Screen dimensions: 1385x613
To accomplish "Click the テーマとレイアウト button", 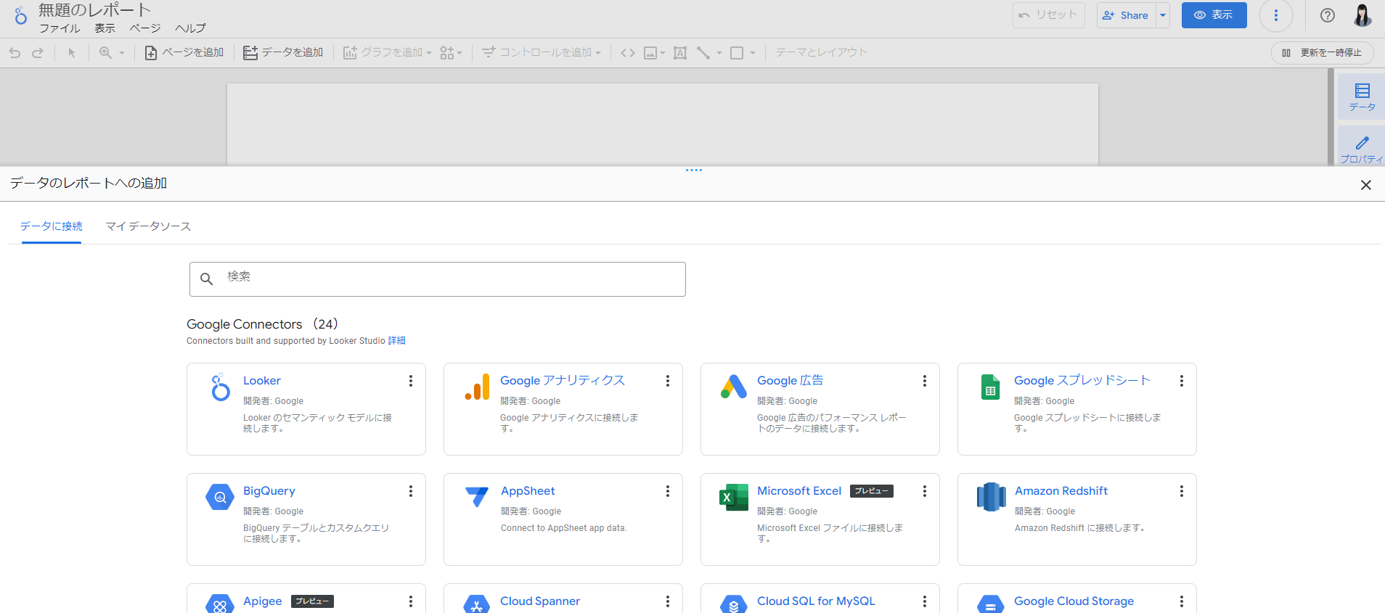I will (822, 53).
